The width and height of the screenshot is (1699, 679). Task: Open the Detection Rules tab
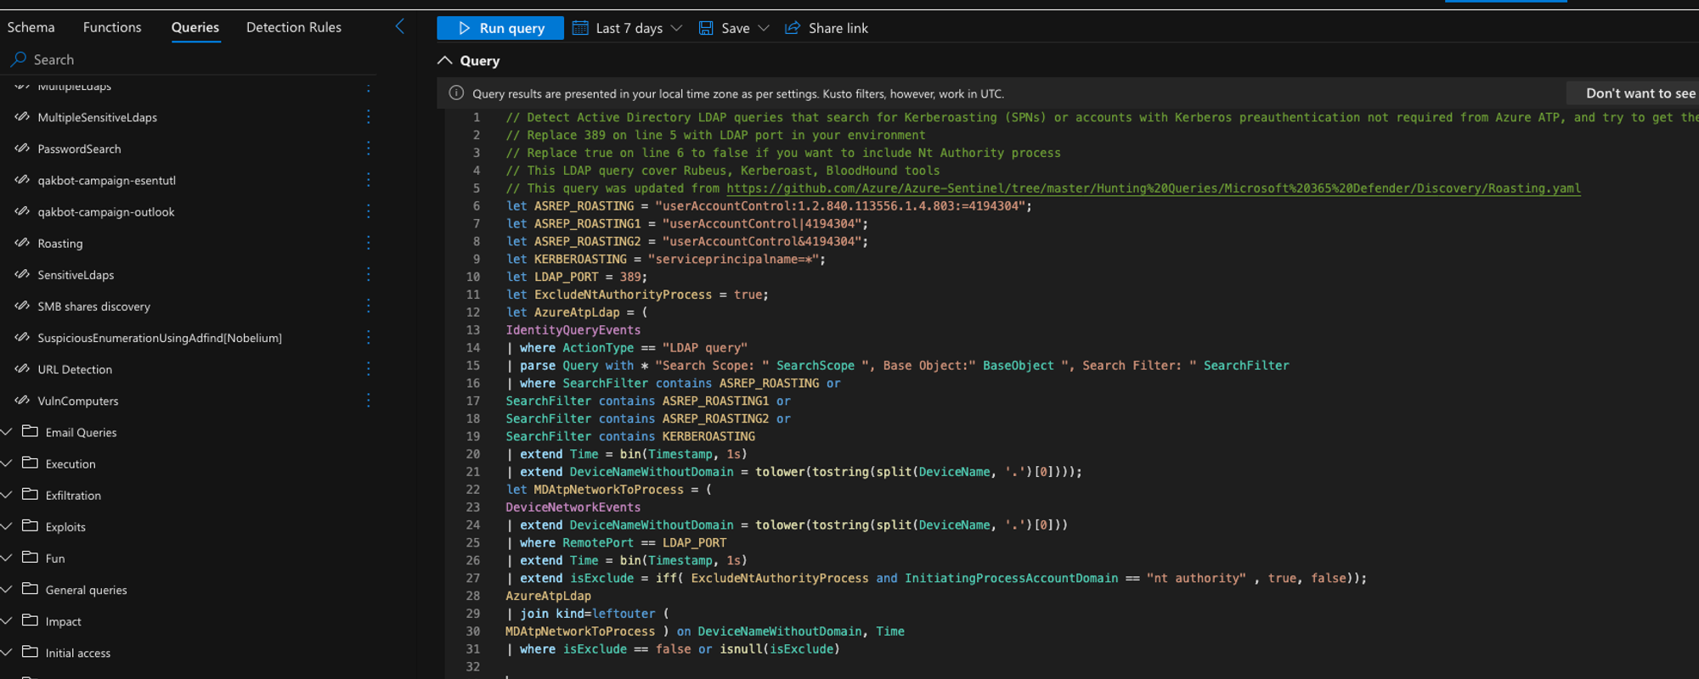click(x=294, y=27)
